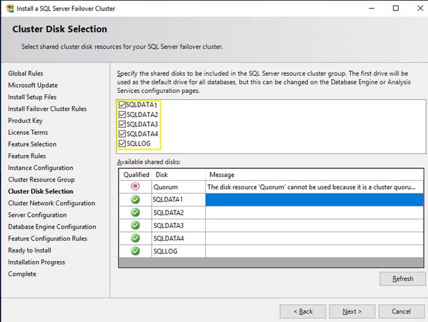Image resolution: width=428 pixels, height=322 pixels.
Task: Go to the Next setup page
Action: [x=352, y=311]
